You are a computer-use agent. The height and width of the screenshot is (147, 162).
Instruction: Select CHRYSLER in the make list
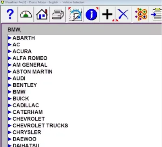(x=27, y=132)
